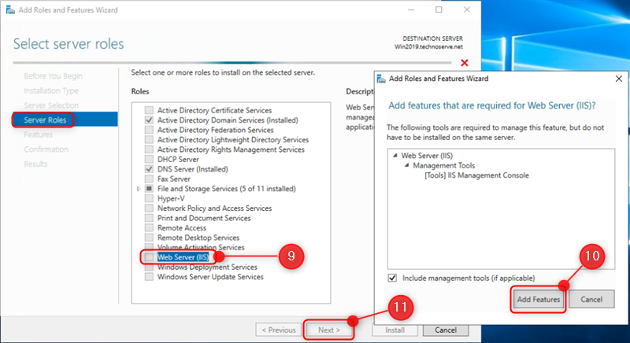The image size is (630, 343).
Task: Click the Previous button in wizard
Action: (279, 330)
